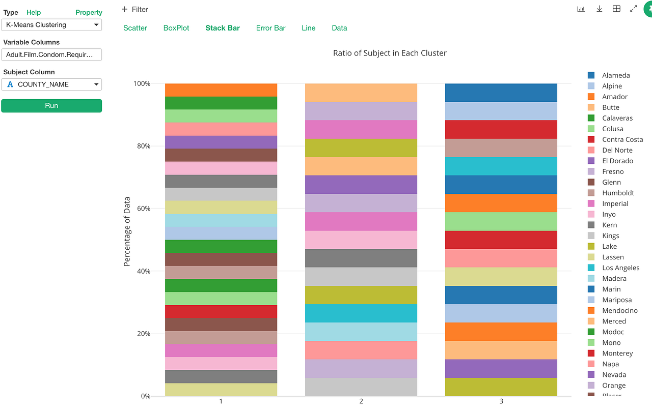Open the Property link
The width and height of the screenshot is (652, 412).
click(89, 12)
